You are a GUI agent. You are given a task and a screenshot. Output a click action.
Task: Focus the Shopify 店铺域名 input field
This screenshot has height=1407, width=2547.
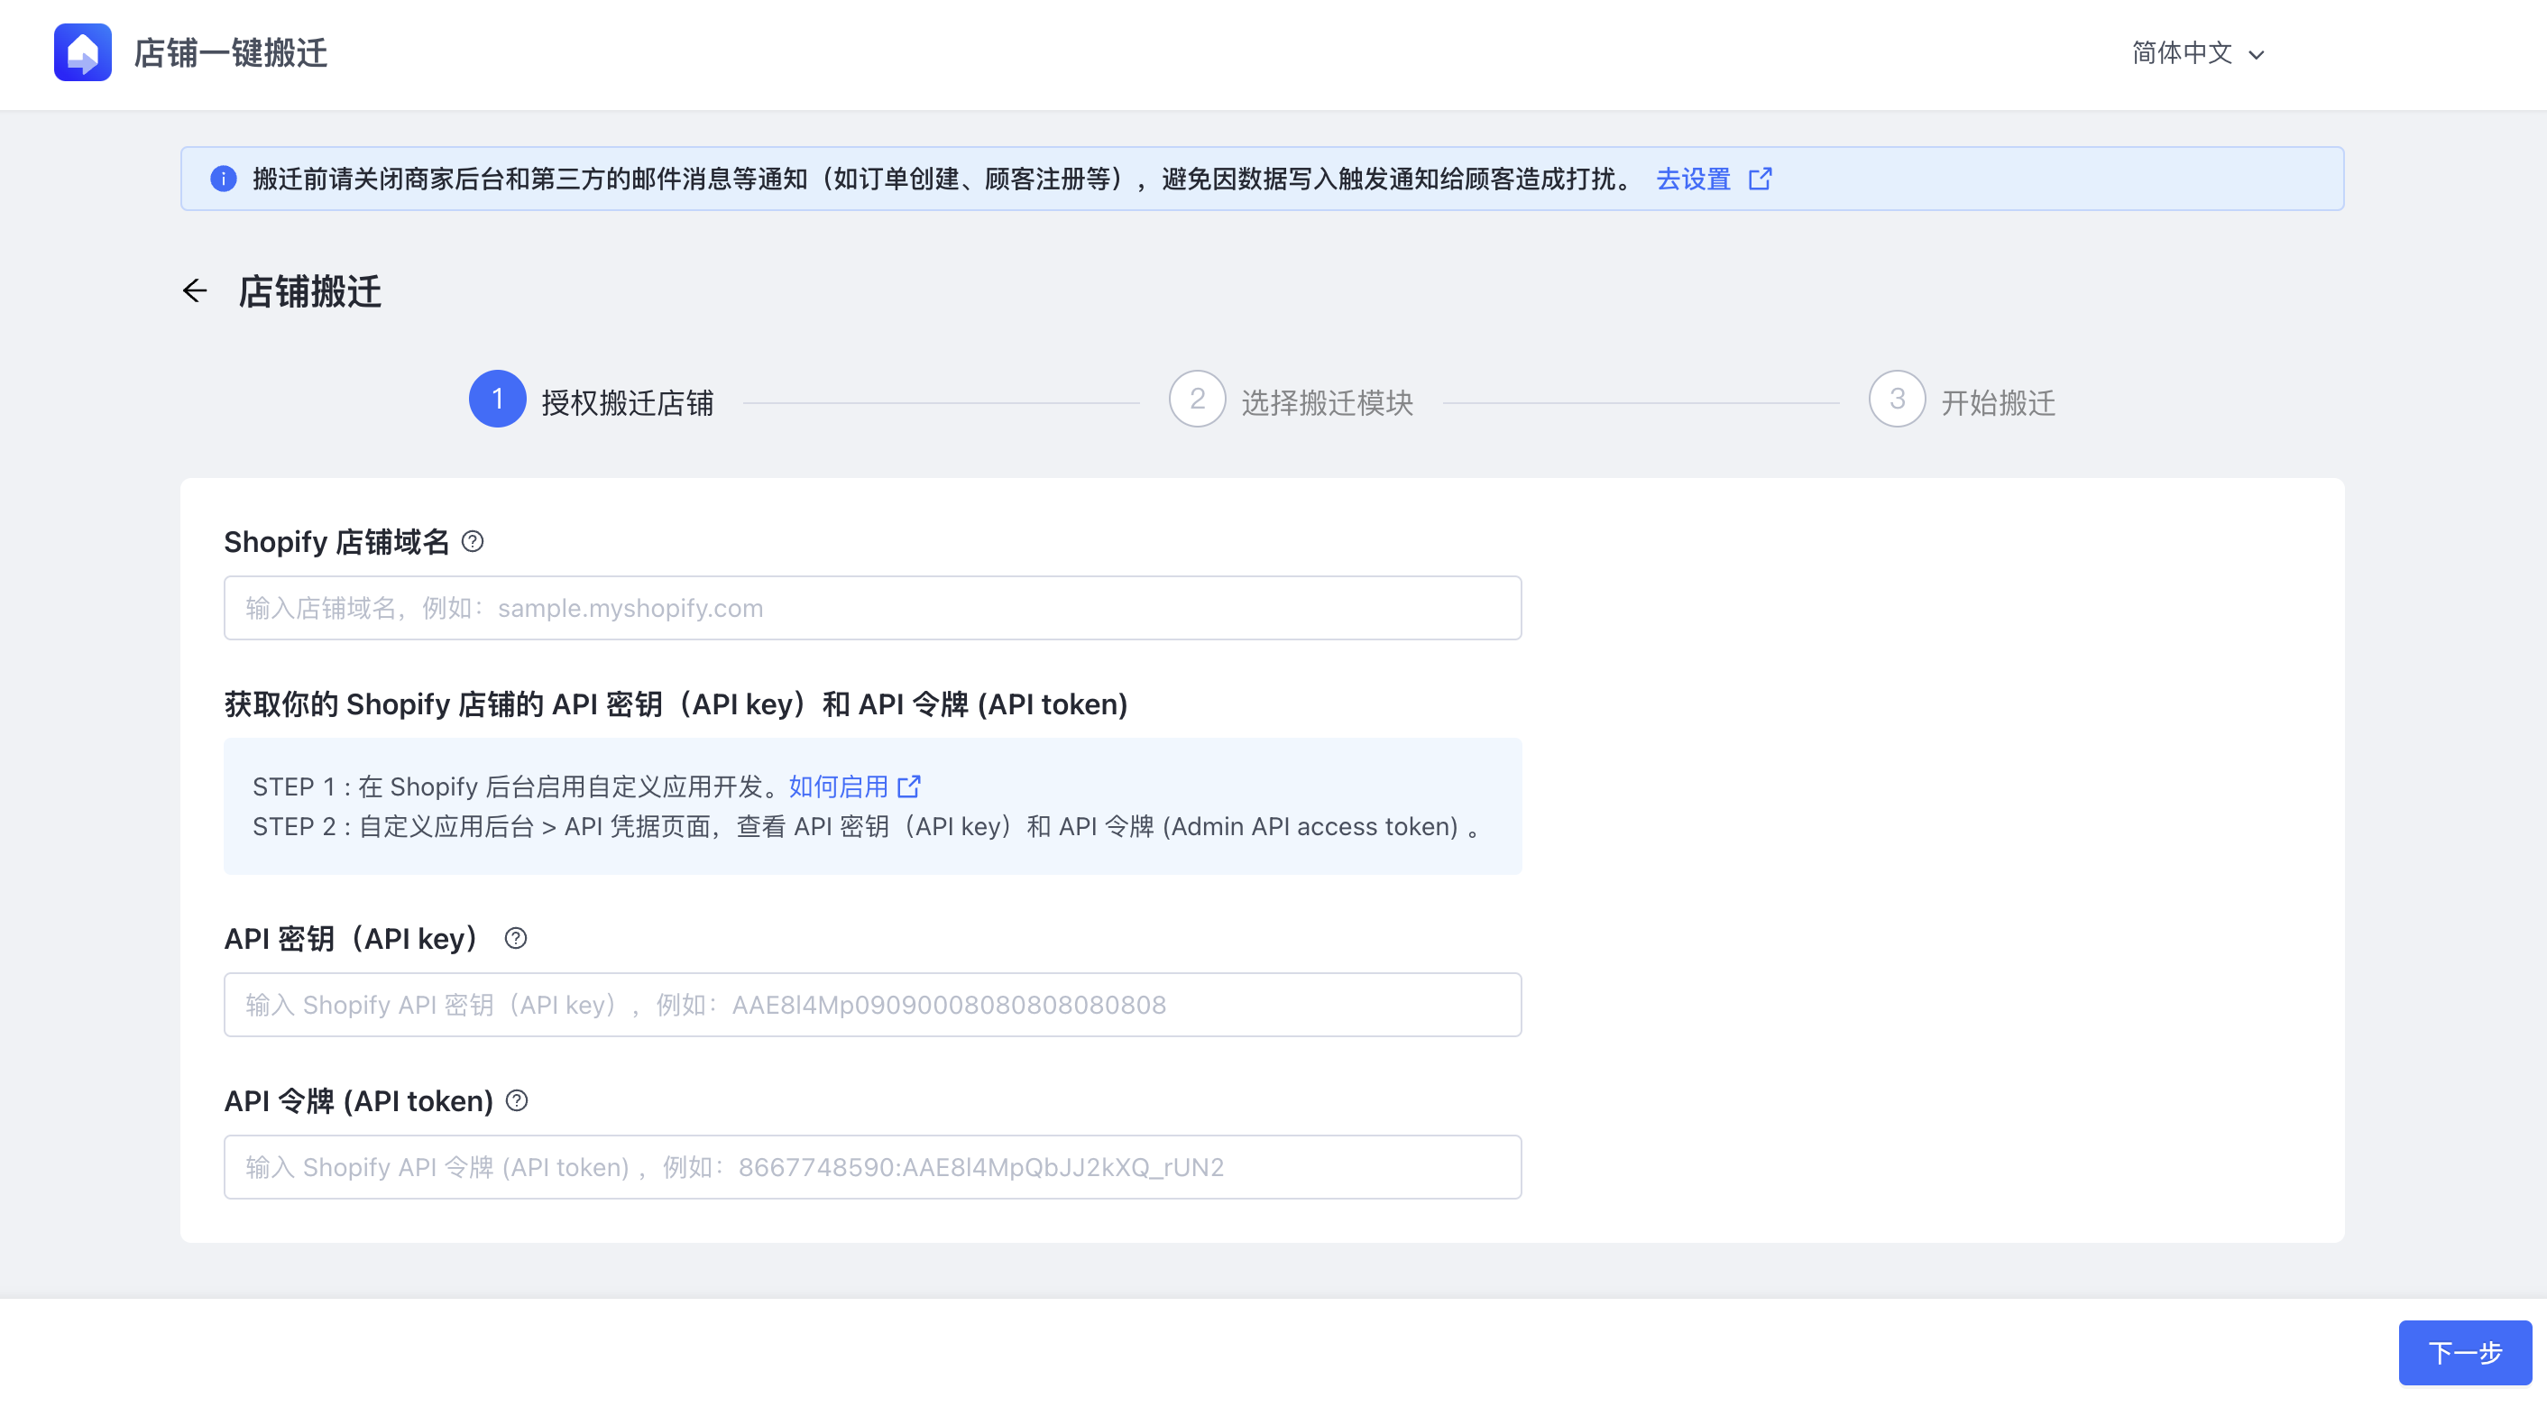(872, 608)
